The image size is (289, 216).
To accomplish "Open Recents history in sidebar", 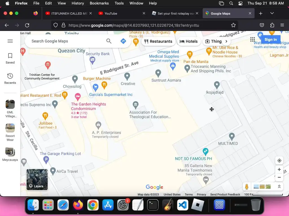I will (10, 79).
